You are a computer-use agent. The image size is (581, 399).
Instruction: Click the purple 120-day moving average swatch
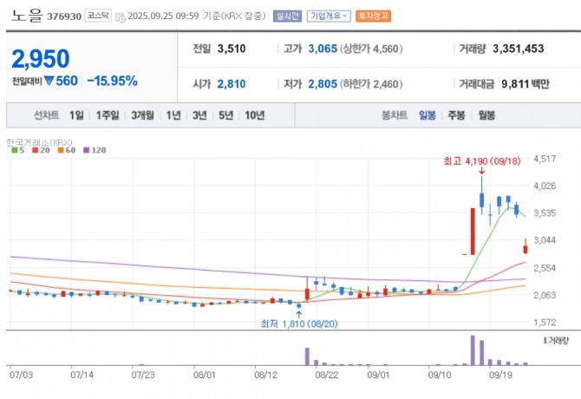click(85, 150)
